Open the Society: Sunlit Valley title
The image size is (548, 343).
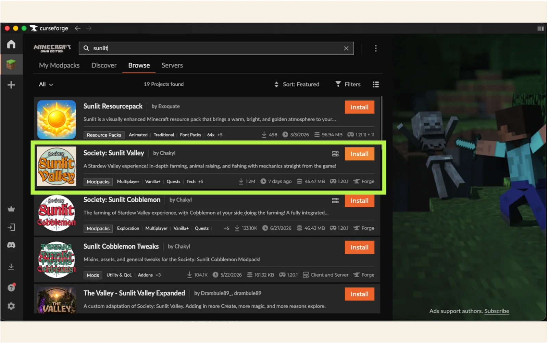click(114, 153)
